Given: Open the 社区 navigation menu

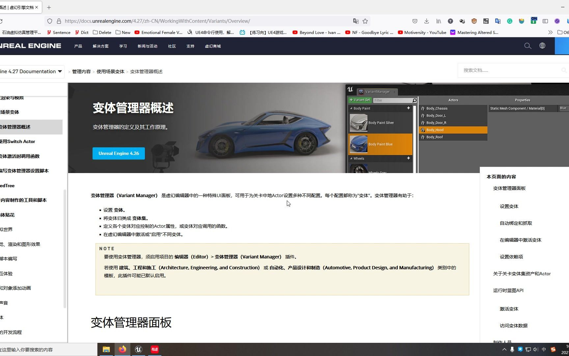Looking at the screenshot, I should (x=172, y=46).
